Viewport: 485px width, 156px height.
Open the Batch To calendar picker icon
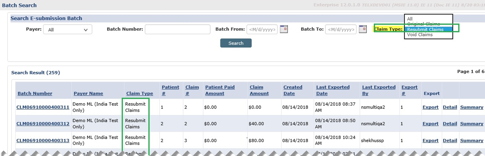click(x=362, y=29)
